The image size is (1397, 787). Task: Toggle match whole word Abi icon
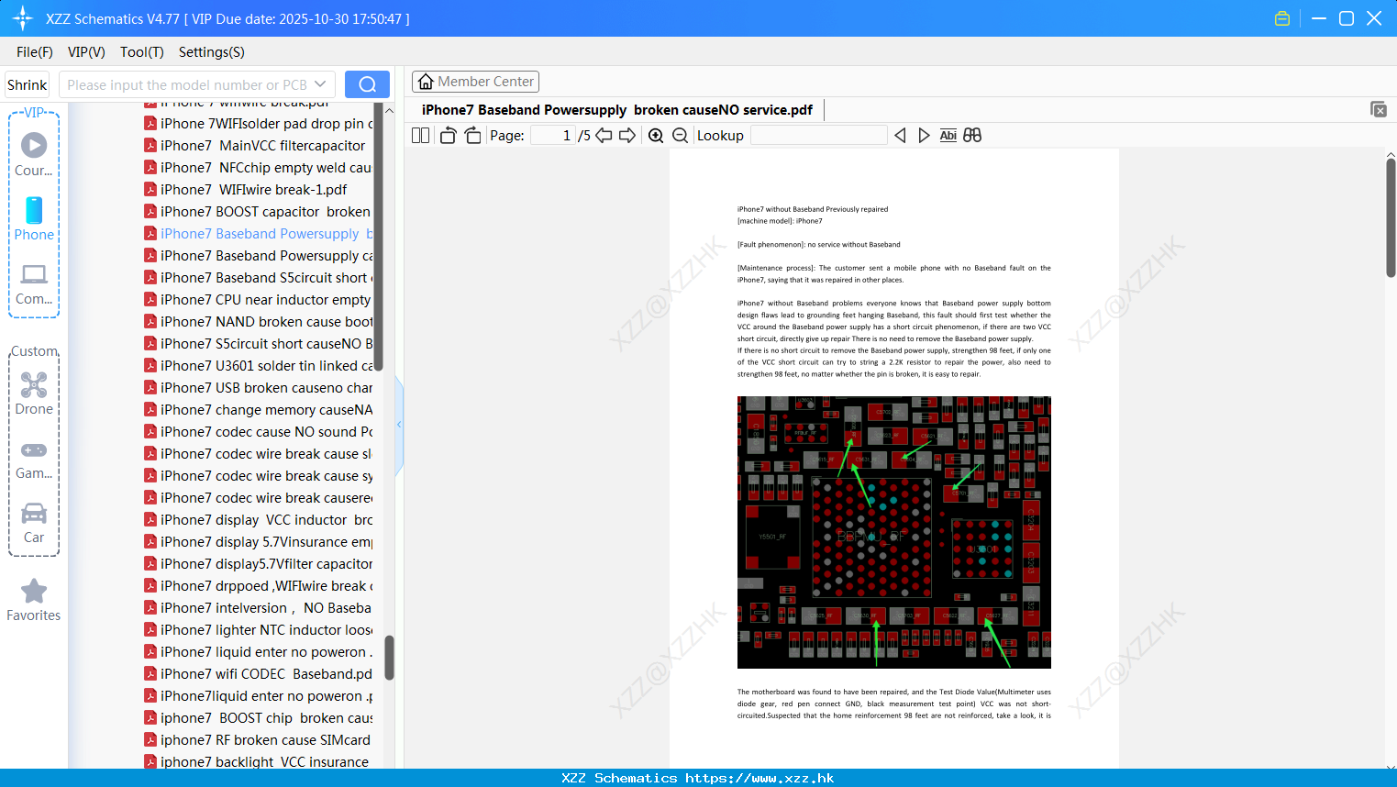pyautogui.click(x=948, y=136)
